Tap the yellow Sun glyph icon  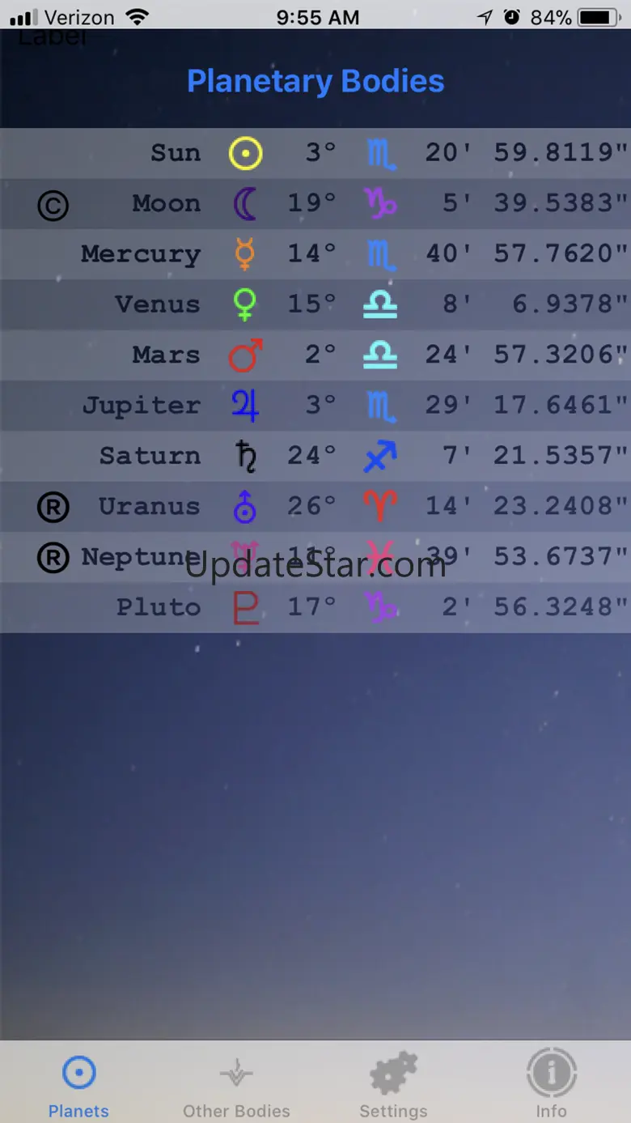pos(245,153)
